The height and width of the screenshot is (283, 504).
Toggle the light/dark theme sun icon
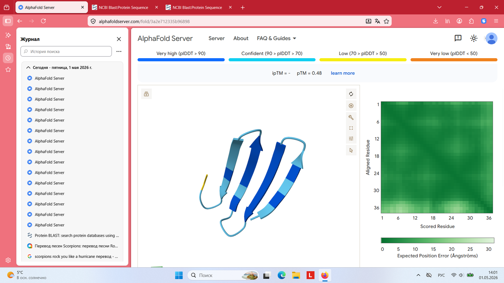[474, 38]
